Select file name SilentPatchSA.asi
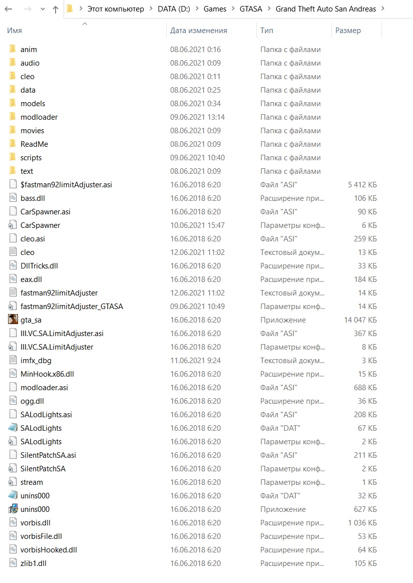413x583 pixels. click(x=49, y=455)
